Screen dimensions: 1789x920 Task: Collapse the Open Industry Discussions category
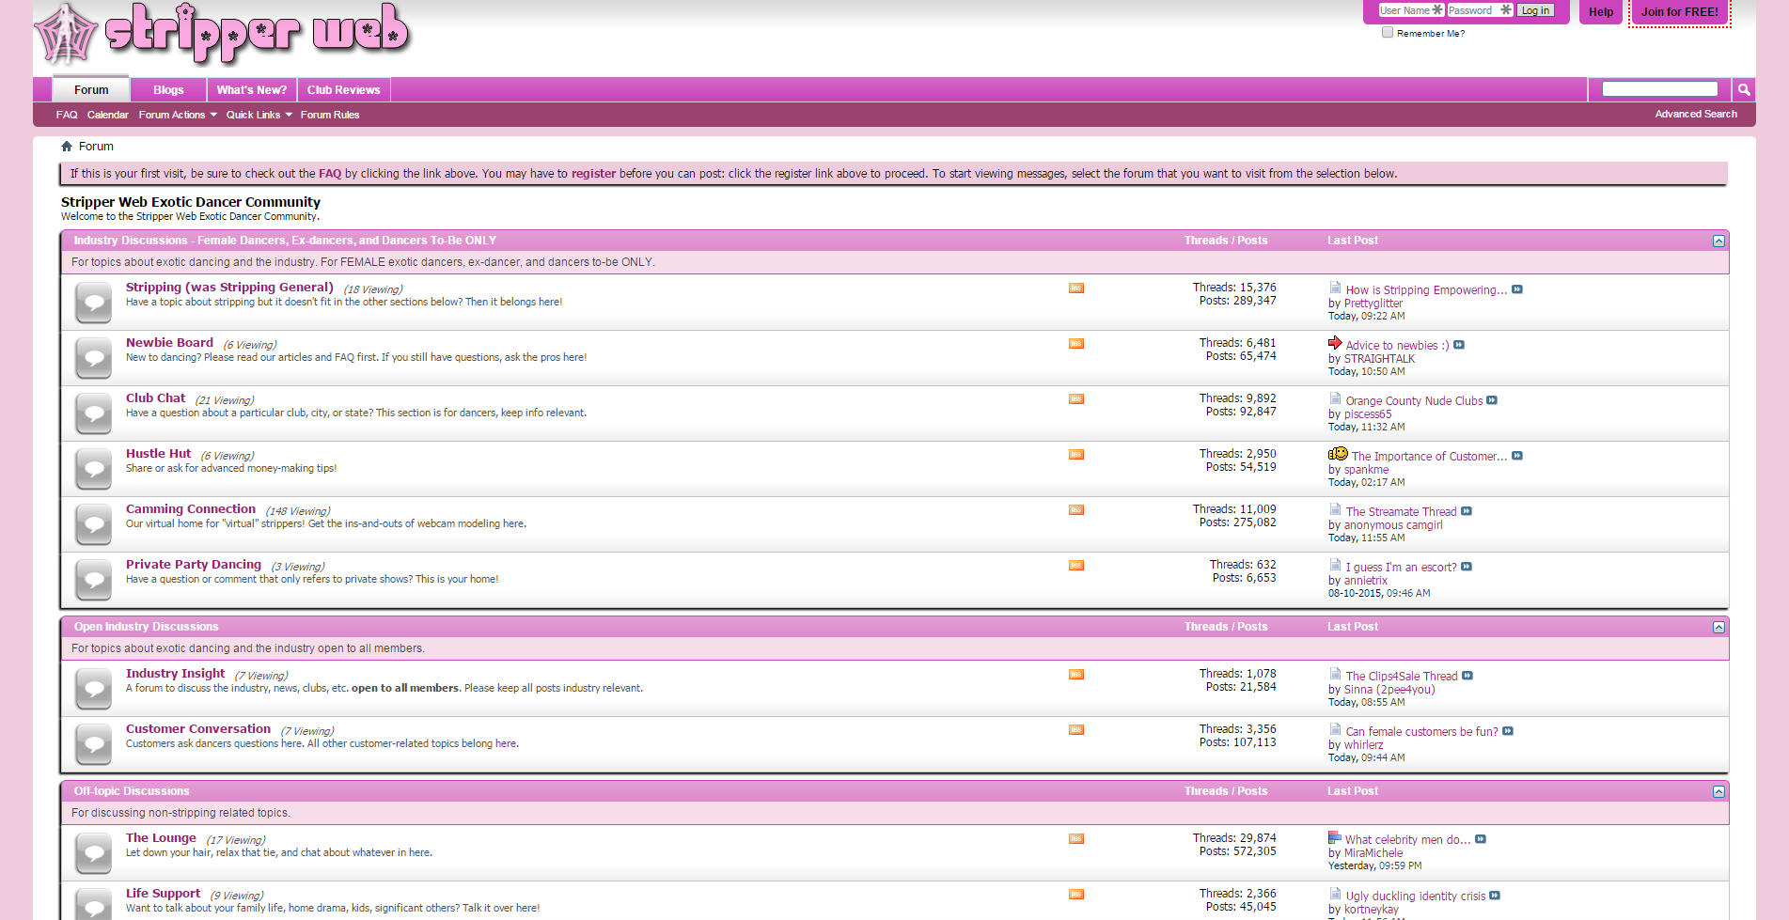(1718, 628)
